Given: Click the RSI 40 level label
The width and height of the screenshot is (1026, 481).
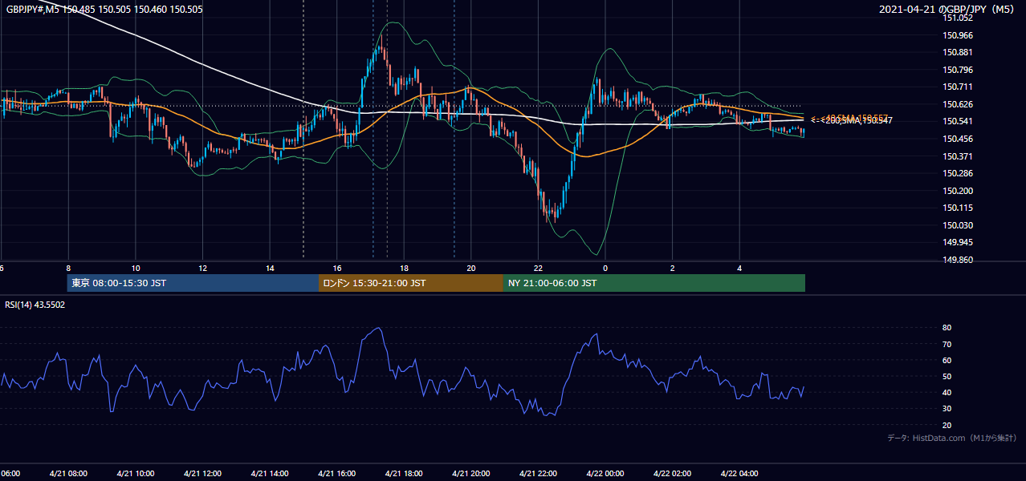Looking at the screenshot, I should click(947, 392).
